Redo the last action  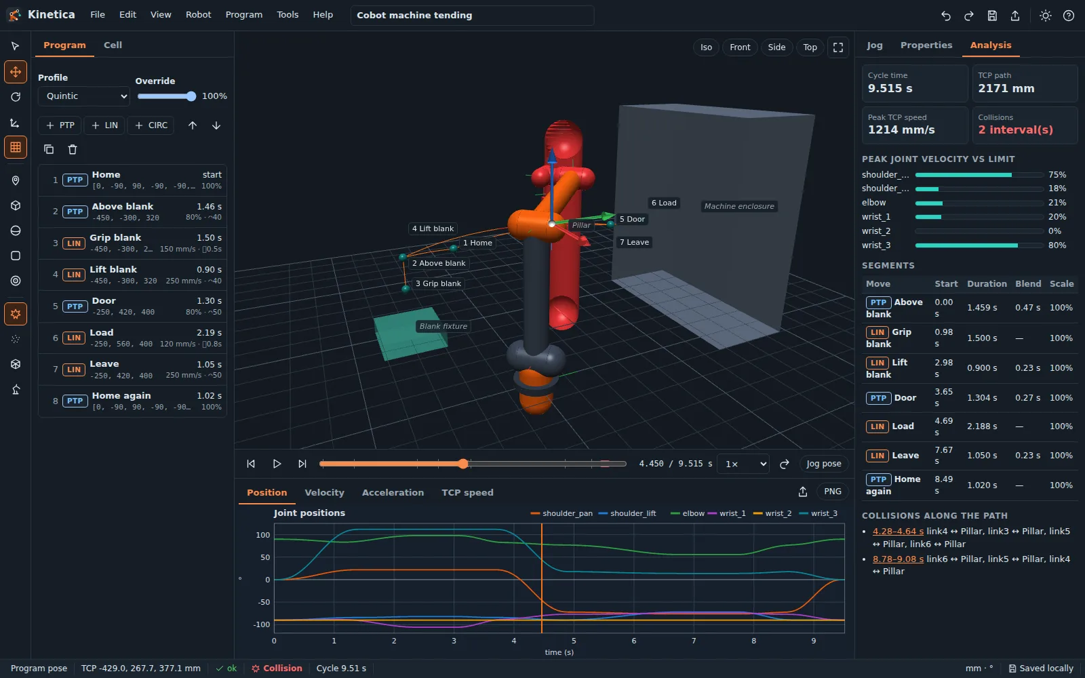(x=969, y=16)
